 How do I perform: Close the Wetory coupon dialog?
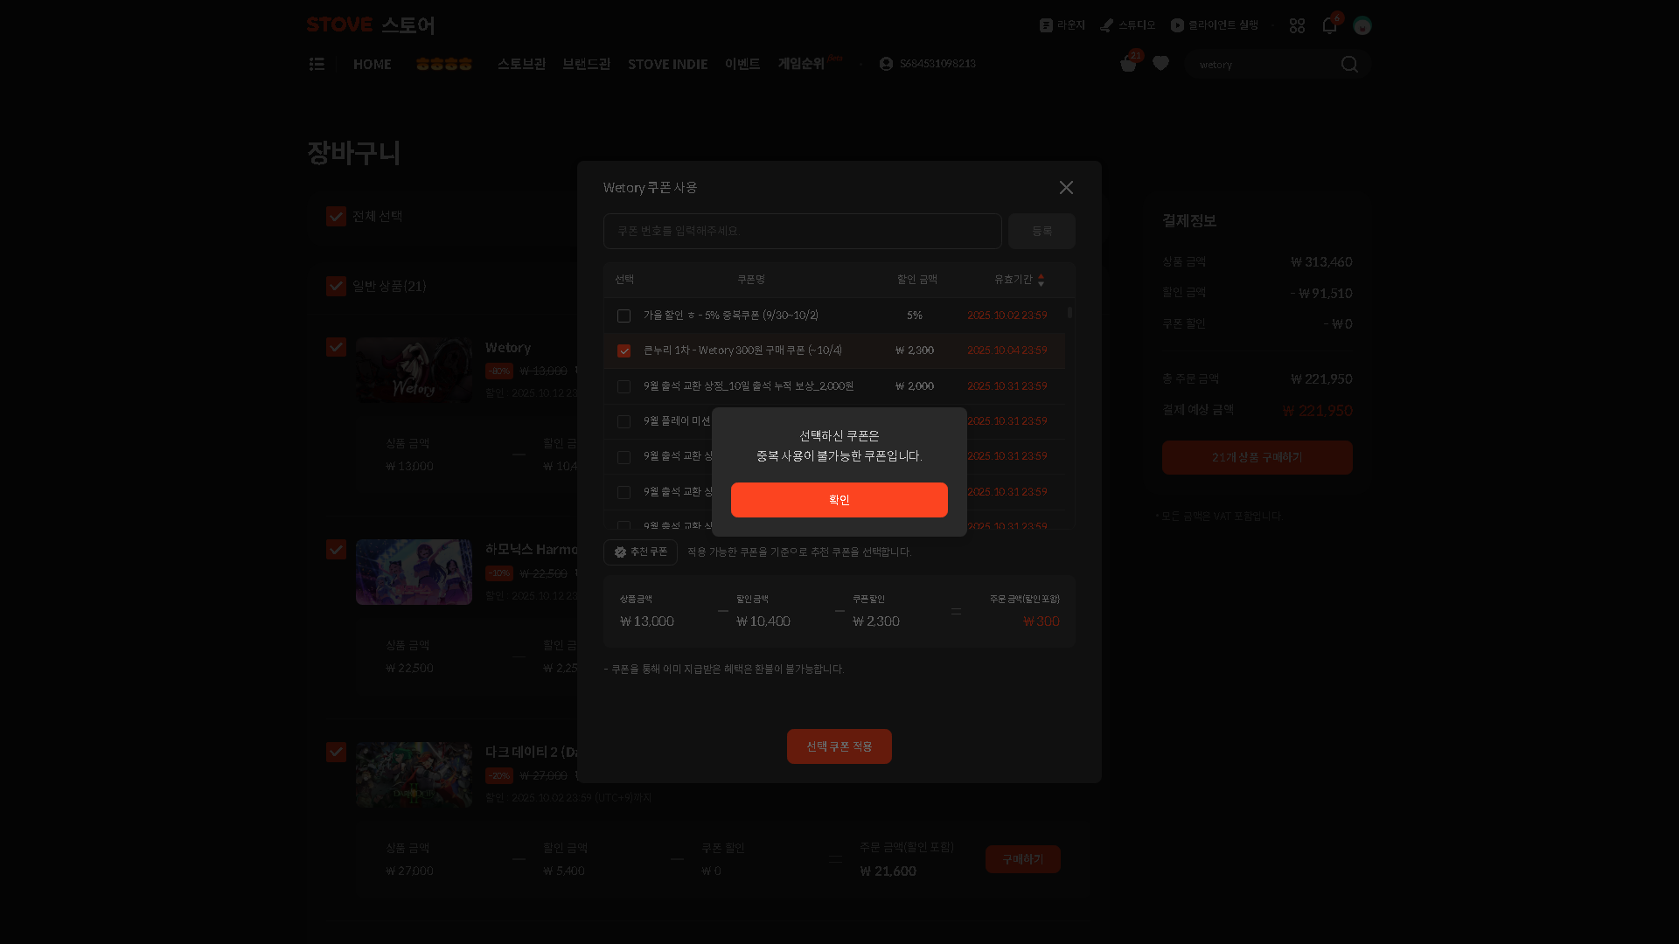point(1066,188)
